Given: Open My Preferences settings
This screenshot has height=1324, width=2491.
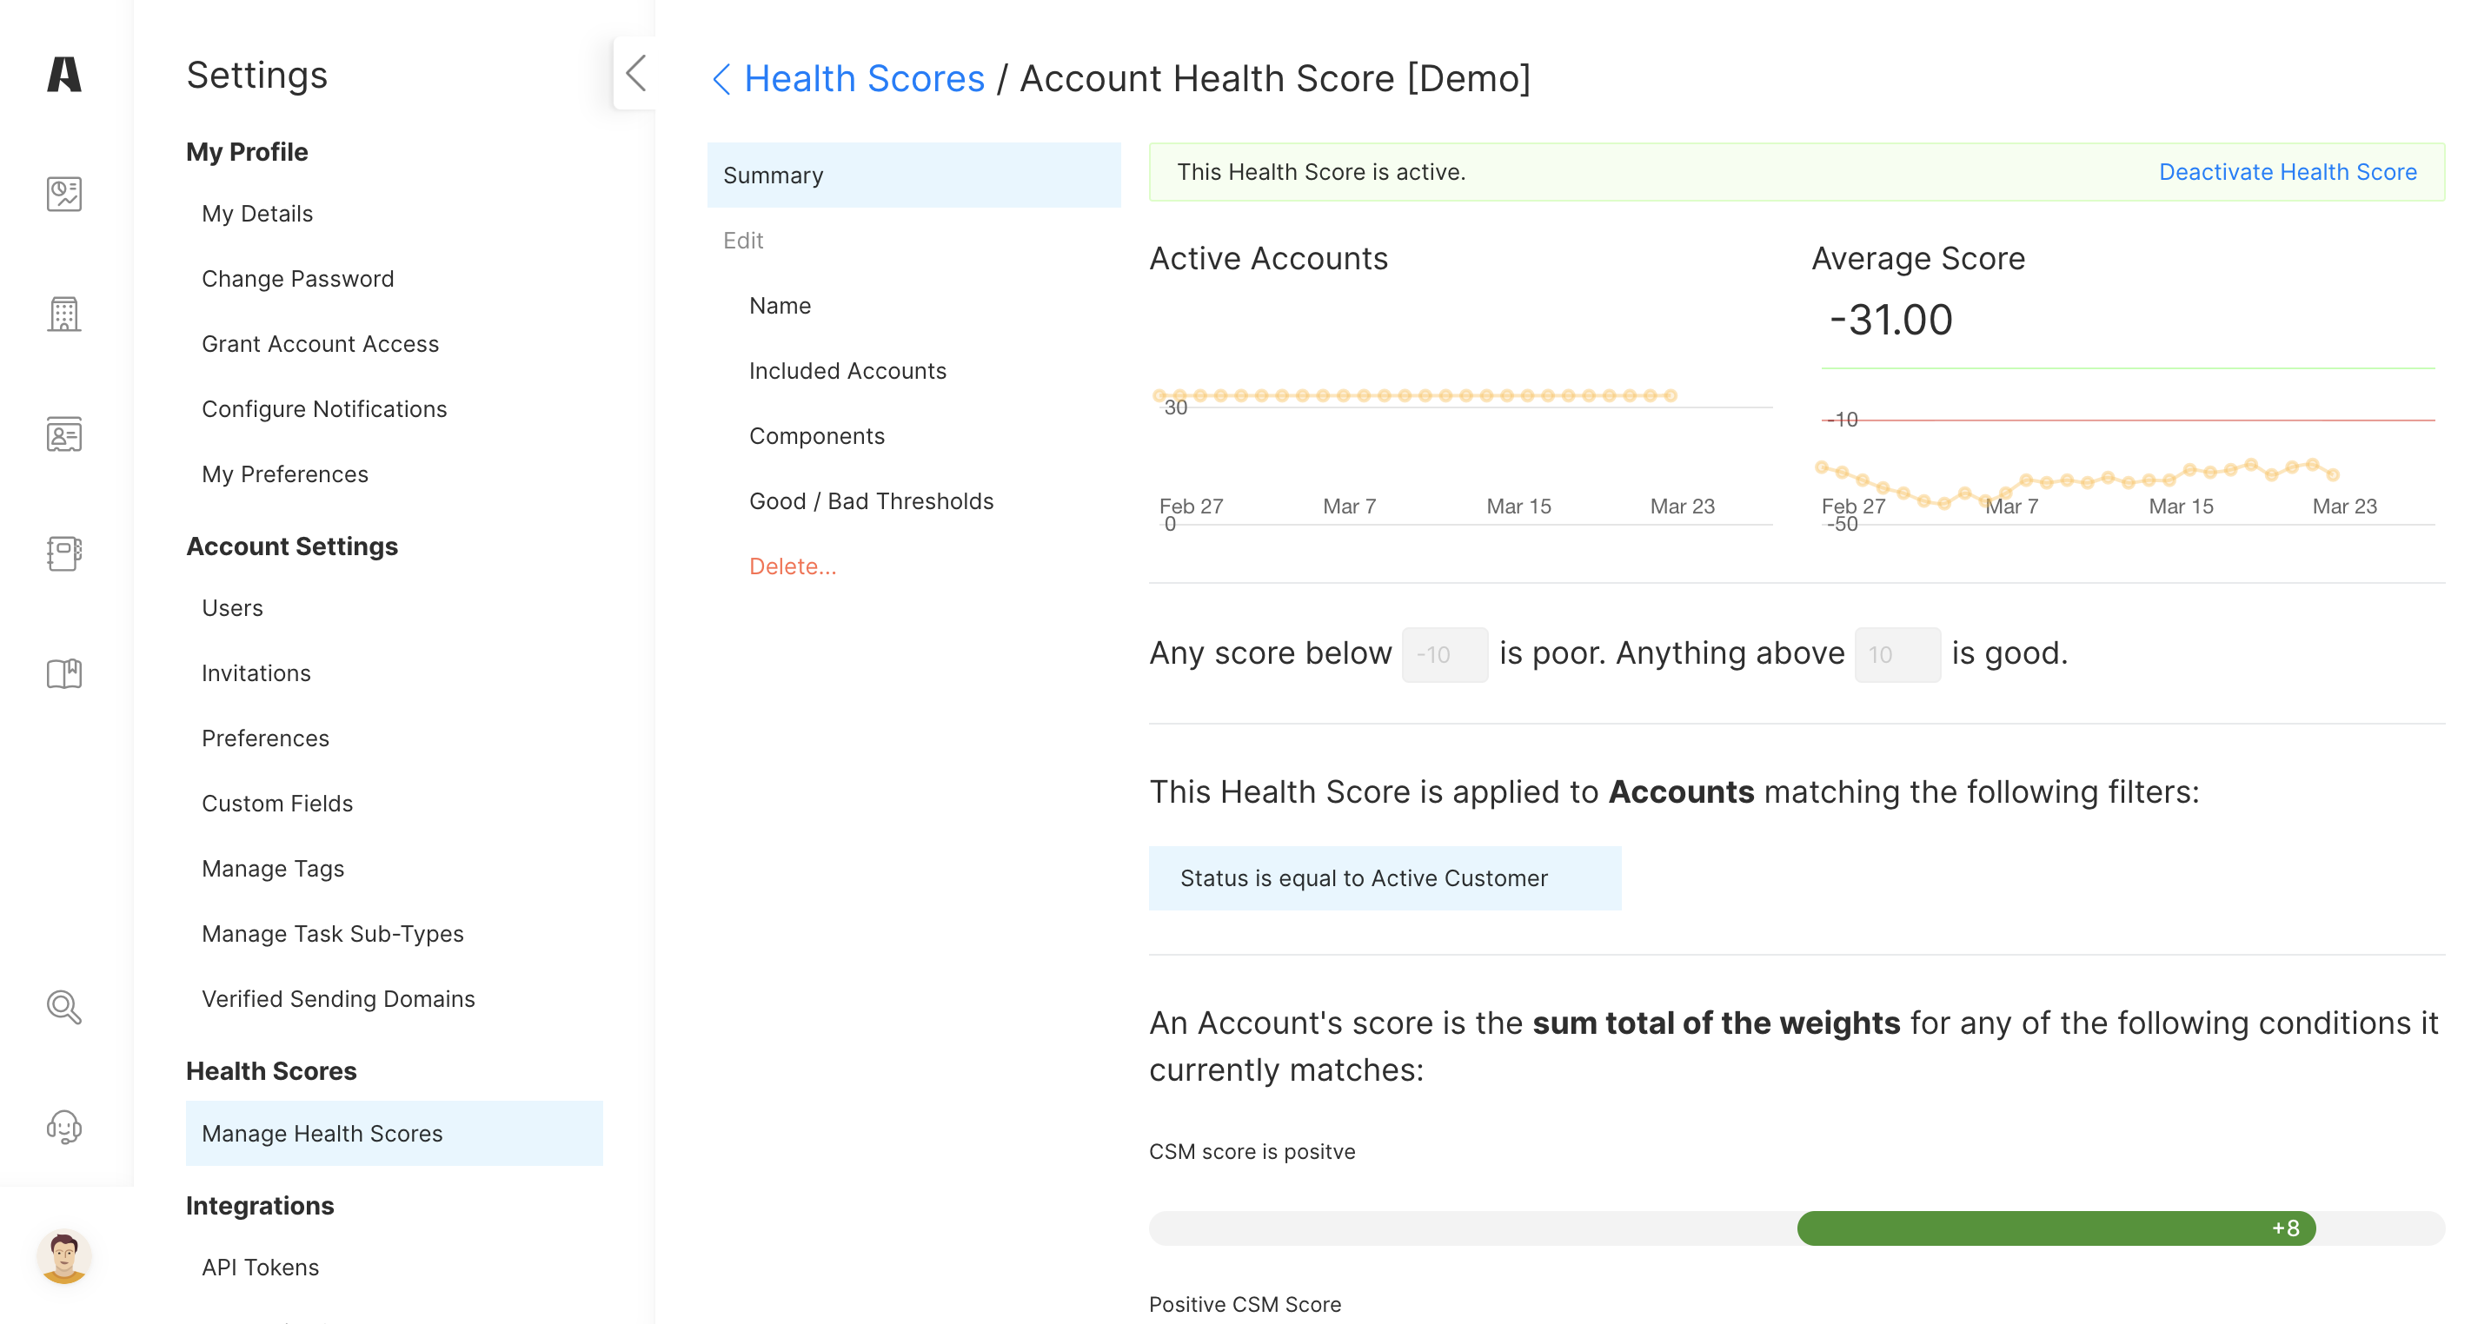Looking at the screenshot, I should [284, 474].
